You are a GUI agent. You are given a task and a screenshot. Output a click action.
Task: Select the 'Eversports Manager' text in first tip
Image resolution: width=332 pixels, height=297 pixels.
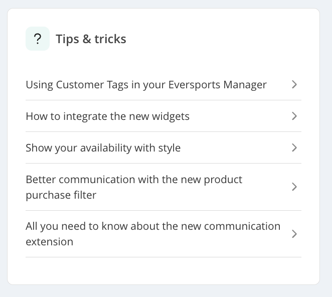pyautogui.click(x=218, y=85)
